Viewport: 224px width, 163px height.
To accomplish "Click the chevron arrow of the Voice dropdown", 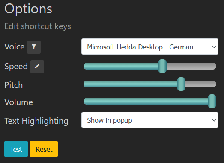I will coord(214,47).
